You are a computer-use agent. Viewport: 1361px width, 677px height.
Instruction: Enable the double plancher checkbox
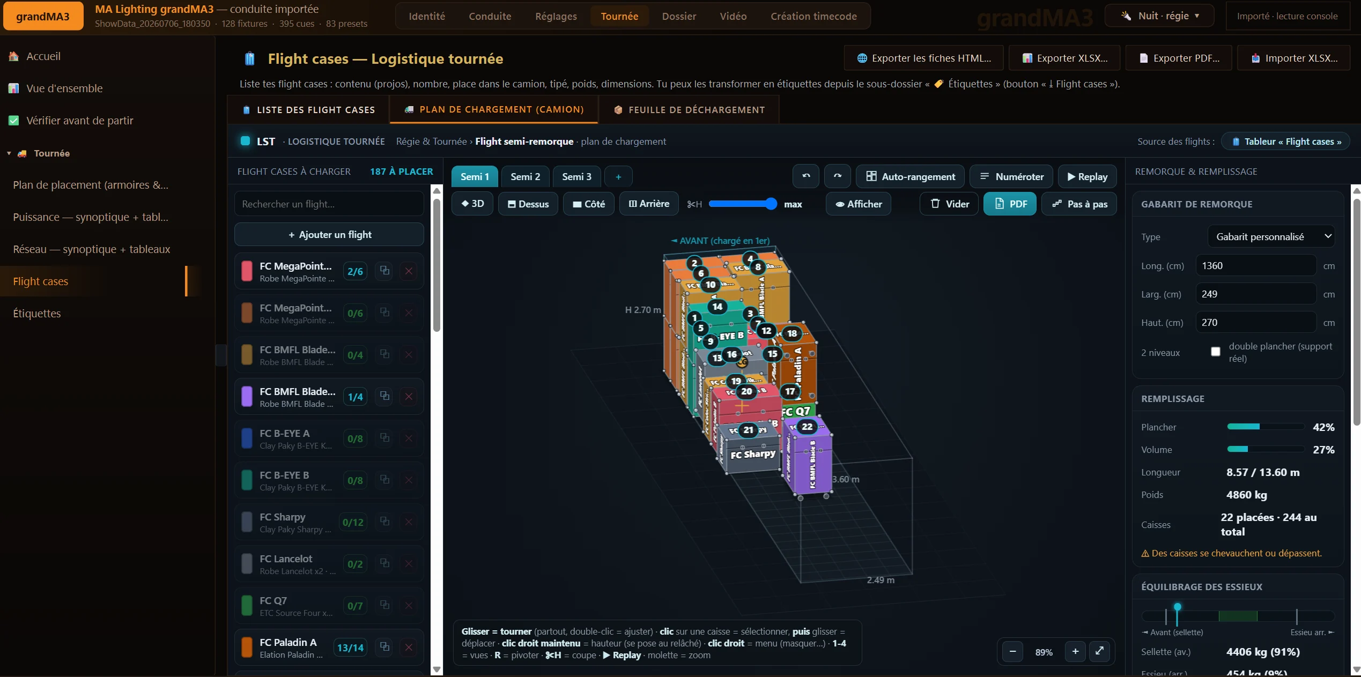(x=1216, y=352)
